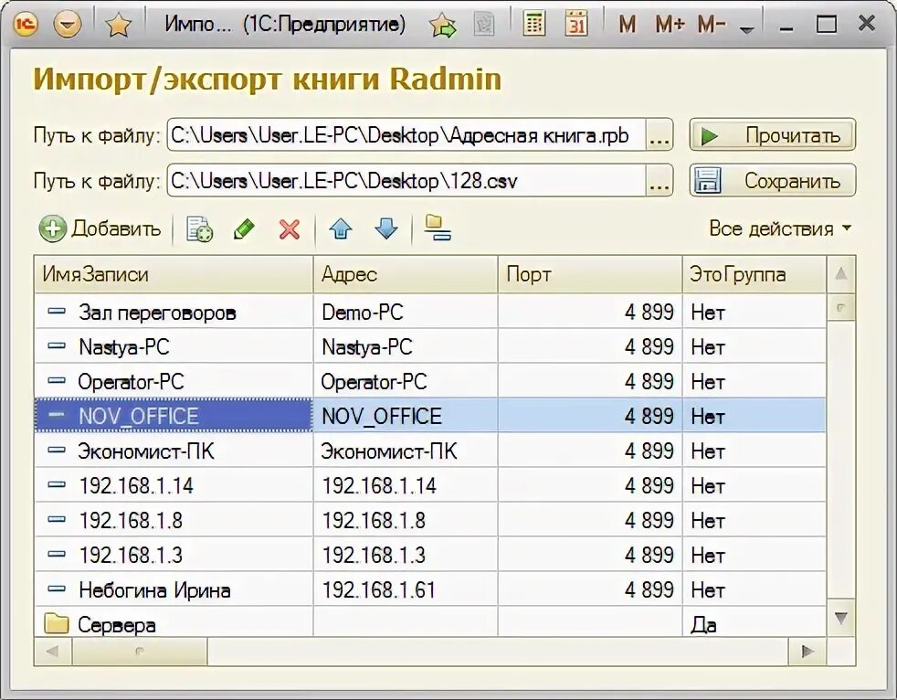
Task: Click the Да group cell of Сервера
Action: point(755,622)
